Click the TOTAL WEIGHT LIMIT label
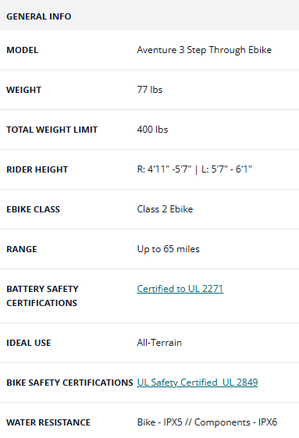The image size is (299, 438). click(x=52, y=130)
